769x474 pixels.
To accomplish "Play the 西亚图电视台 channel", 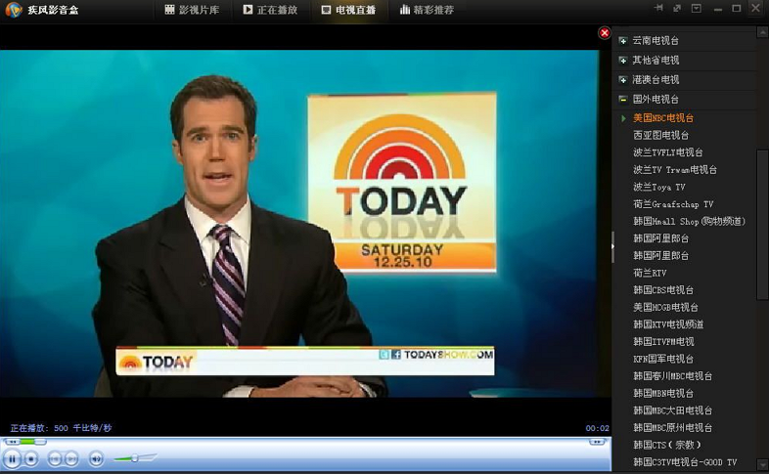I will point(660,135).
